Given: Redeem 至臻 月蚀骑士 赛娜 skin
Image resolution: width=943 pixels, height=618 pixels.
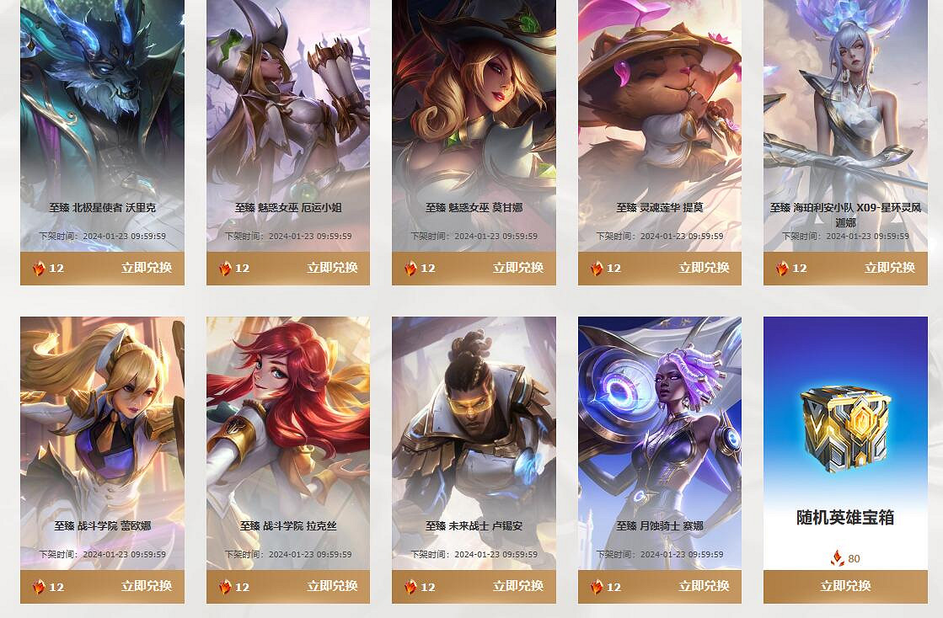Looking at the screenshot, I should (x=705, y=586).
